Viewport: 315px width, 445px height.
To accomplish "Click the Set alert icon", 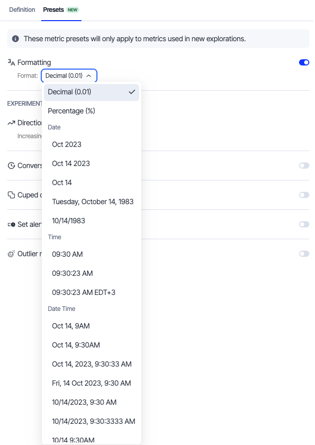I will [11, 225].
